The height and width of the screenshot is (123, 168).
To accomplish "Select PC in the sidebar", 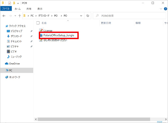I will [x=17, y=70].
